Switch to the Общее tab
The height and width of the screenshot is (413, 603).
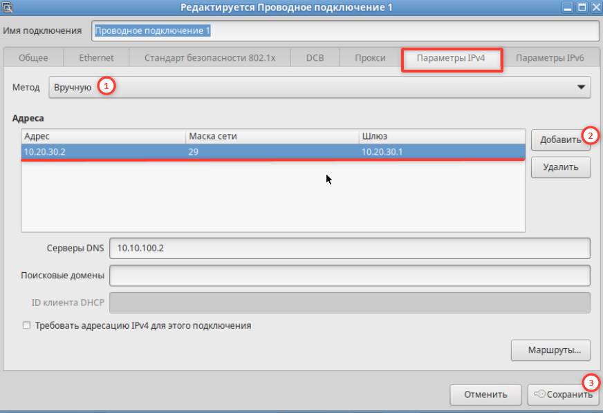coord(33,58)
